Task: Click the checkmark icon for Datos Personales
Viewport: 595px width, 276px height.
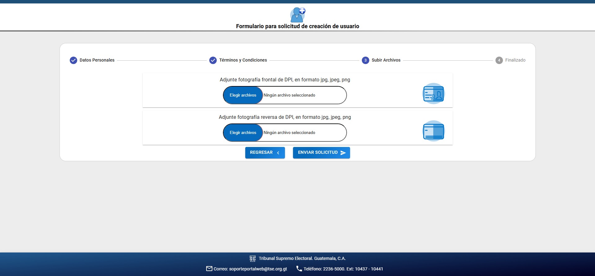Action: tap(73, 60)
